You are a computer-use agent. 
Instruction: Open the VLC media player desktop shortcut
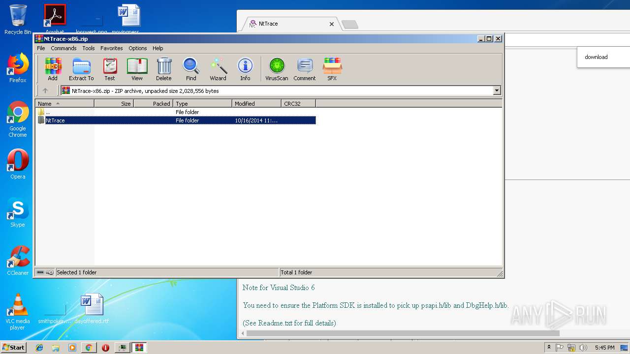[x=18, y=312]
